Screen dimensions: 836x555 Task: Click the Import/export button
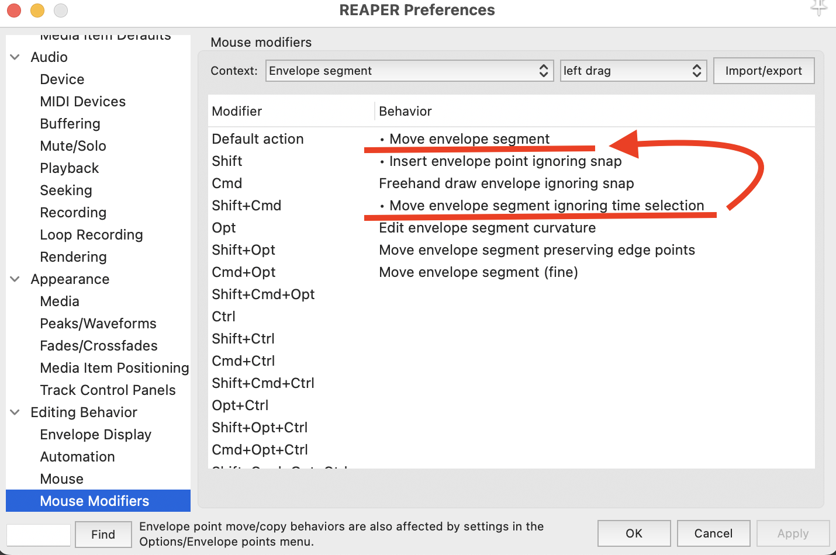(764, 71)
